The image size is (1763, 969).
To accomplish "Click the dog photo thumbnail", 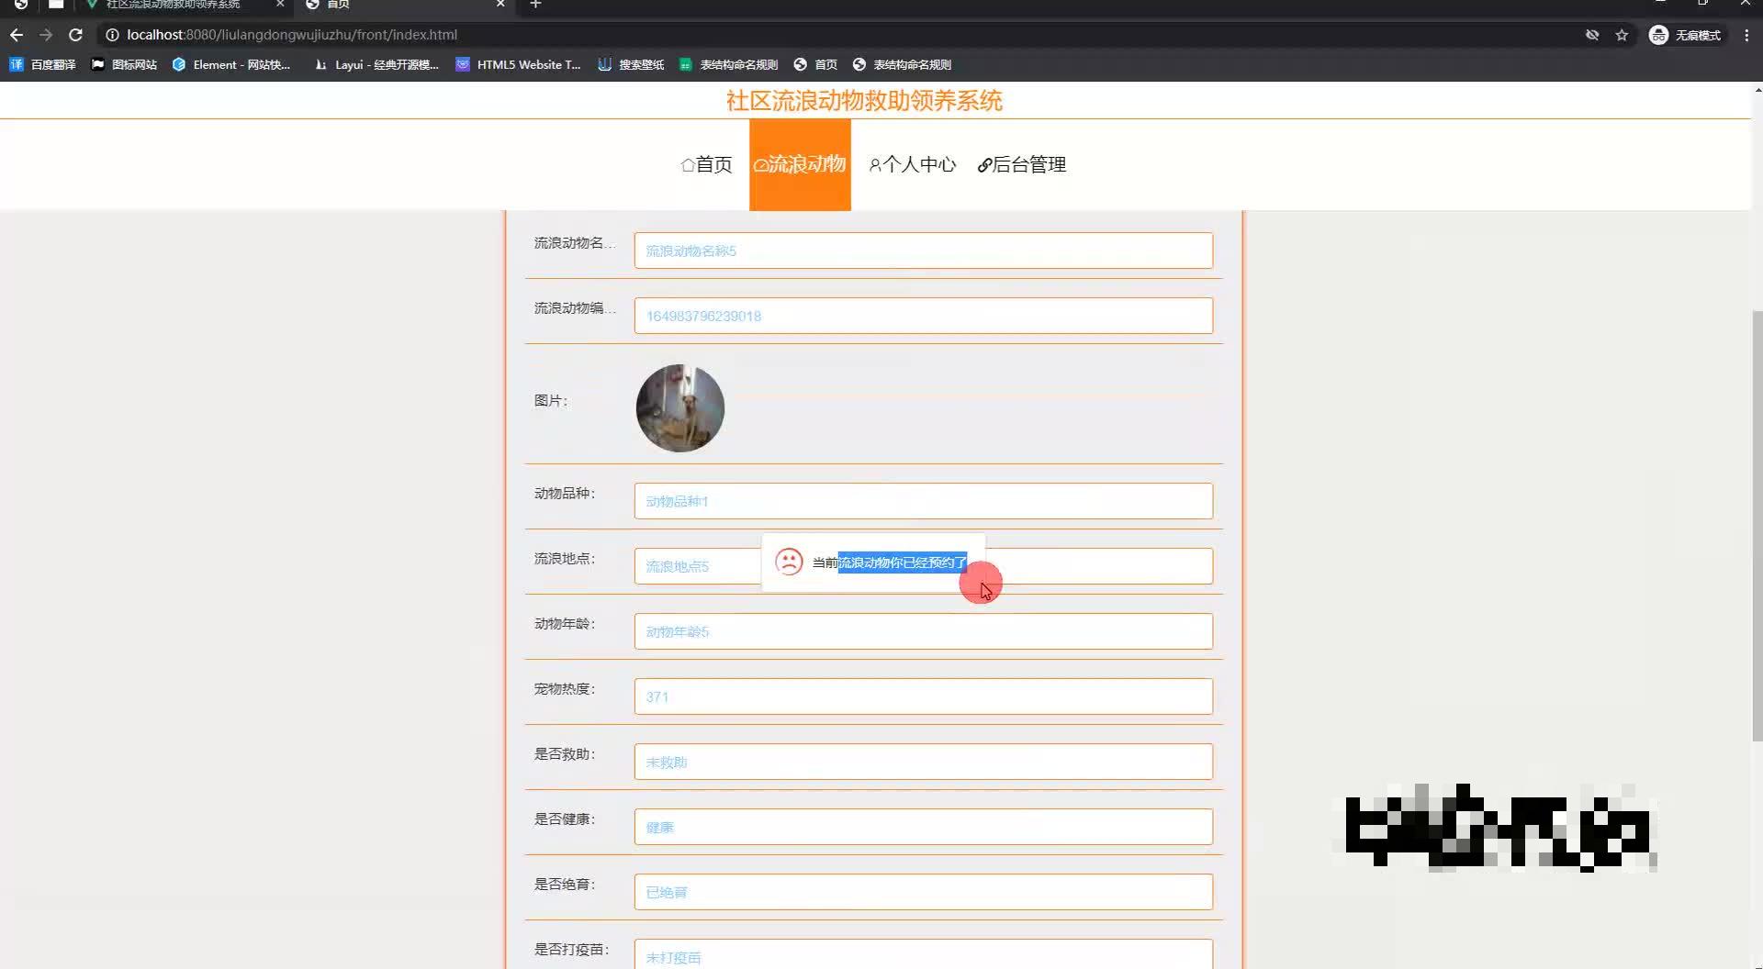I will pyautogui.click(x=679, y=407).
